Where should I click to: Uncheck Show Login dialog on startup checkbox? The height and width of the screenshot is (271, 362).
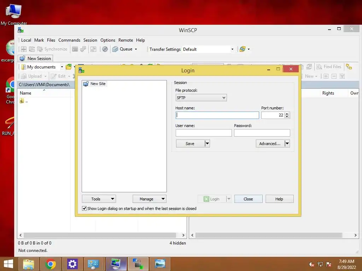[84, 209]
